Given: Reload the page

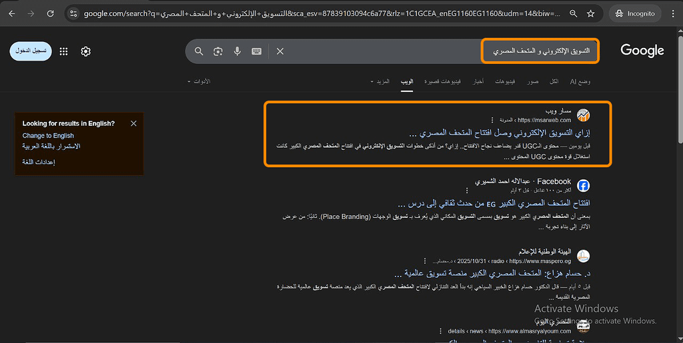Looking at the screenshot, I should click(51, 13).
